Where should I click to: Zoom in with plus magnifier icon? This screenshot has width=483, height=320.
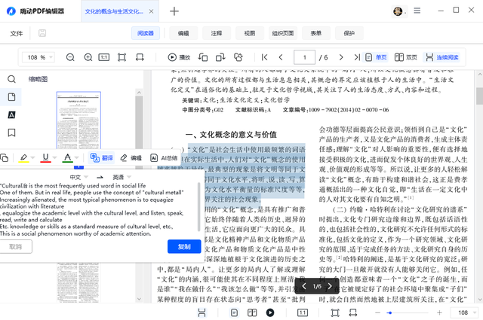pyautogui.click(x=88, y=57)
